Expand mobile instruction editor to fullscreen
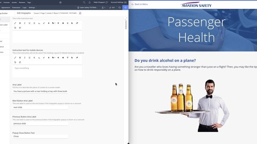The image size is (257, 144). 15,58
